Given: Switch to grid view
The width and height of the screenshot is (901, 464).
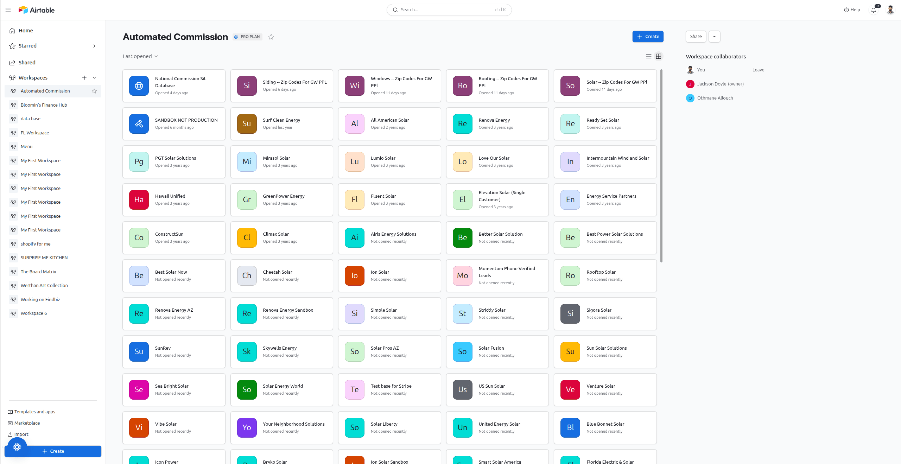Looking at the screenshot, I should pyautogui.click(x=659, y=56).
